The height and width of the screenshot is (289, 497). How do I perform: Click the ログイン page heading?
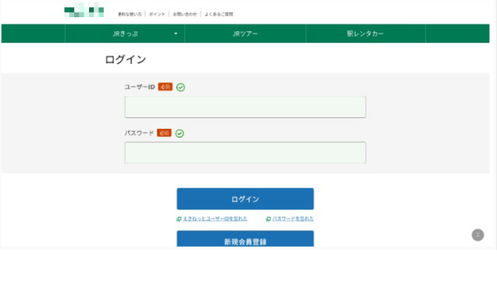[126, 59]
